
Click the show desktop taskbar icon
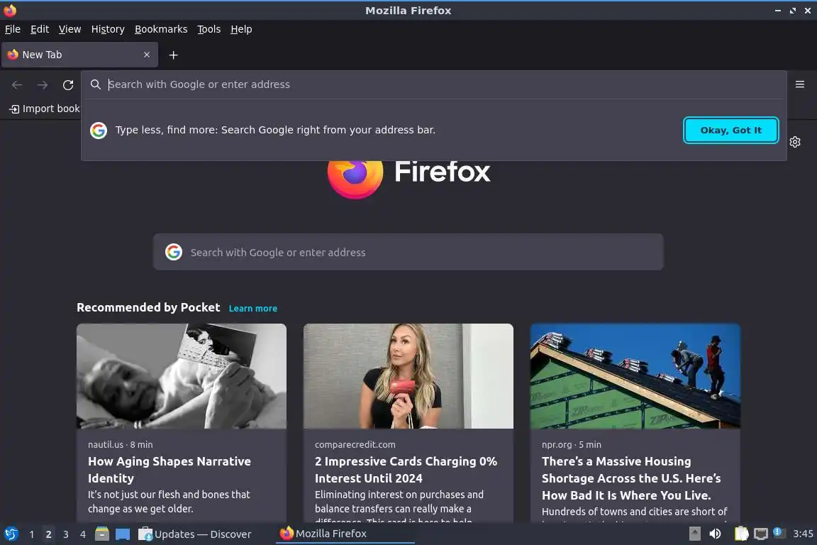click(x=123, y=534)
